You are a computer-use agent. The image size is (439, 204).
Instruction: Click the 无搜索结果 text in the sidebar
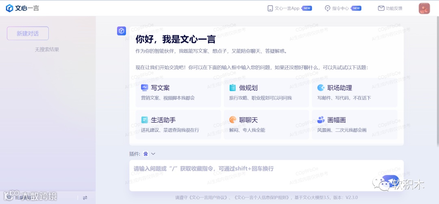[x=47, y=50]
